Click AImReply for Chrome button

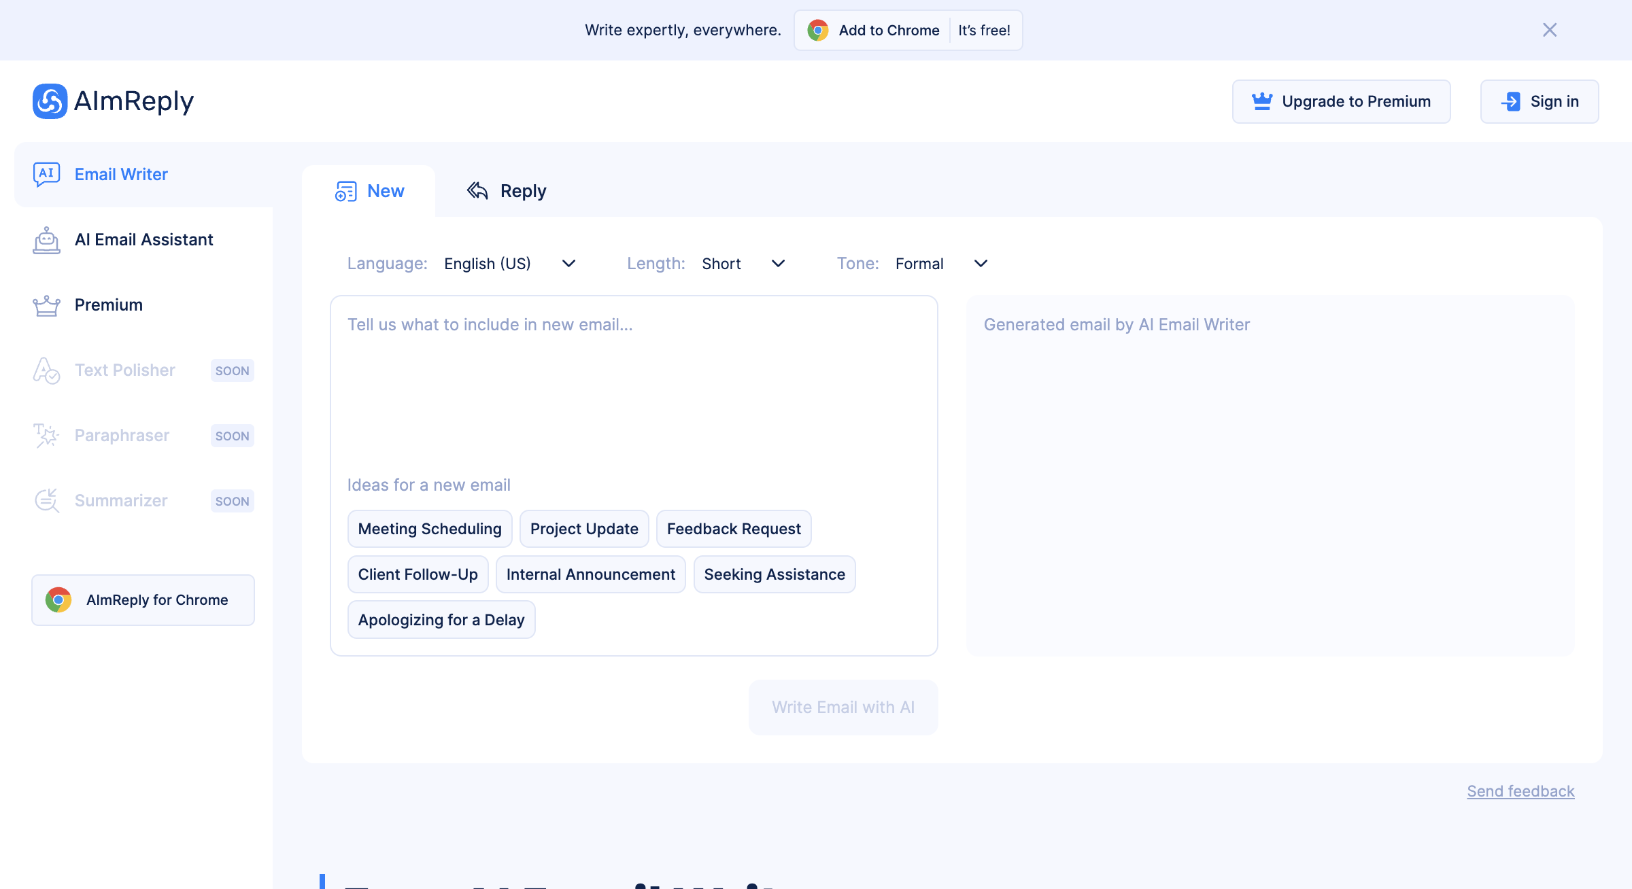coord(143,600)
